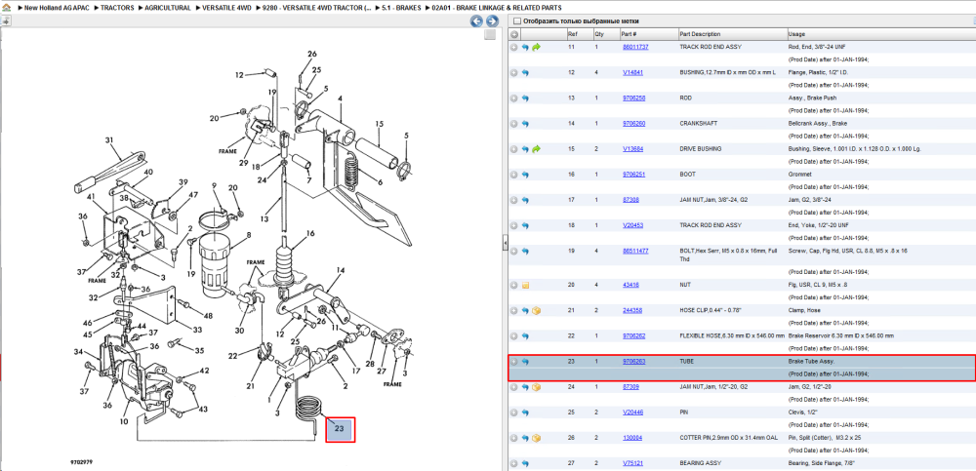Open part number 130084 link
Viewport: 976px width, 471px height.
coord(631,438)
